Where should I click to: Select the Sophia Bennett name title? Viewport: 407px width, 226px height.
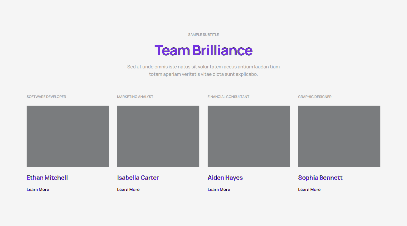coord(320,178)
